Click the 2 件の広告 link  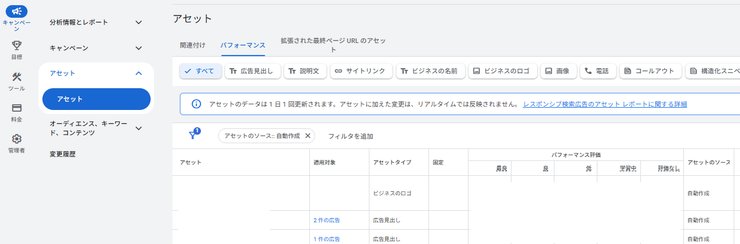[326, 220]
